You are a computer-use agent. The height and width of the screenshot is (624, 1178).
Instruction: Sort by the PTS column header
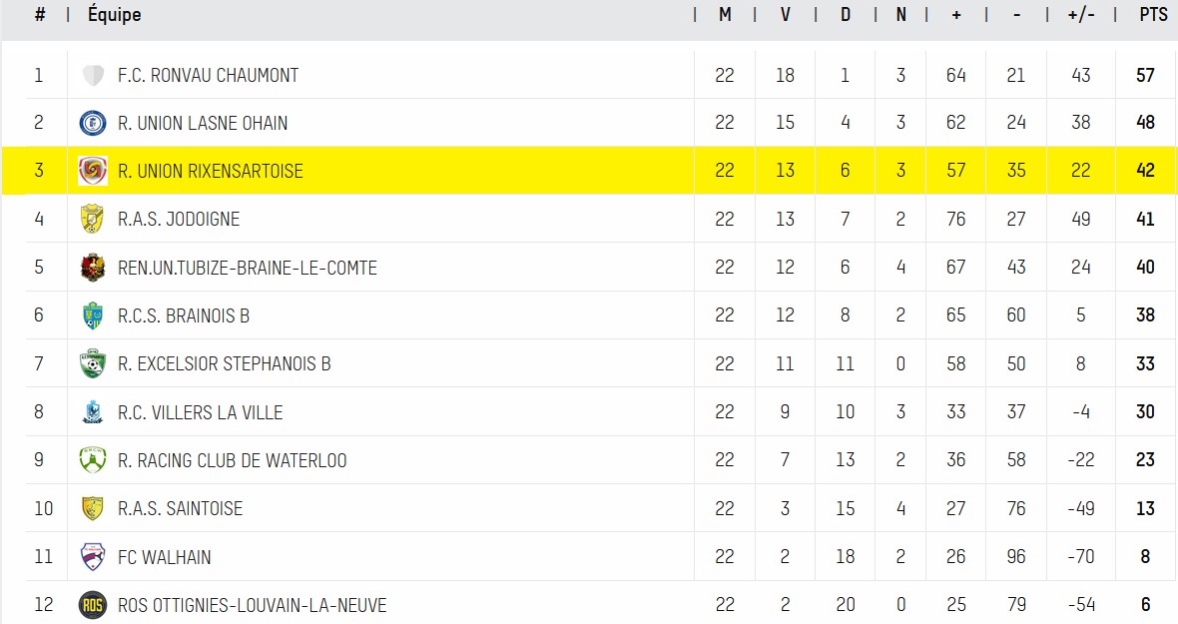pyautogui.click(x=1153, y=14)
